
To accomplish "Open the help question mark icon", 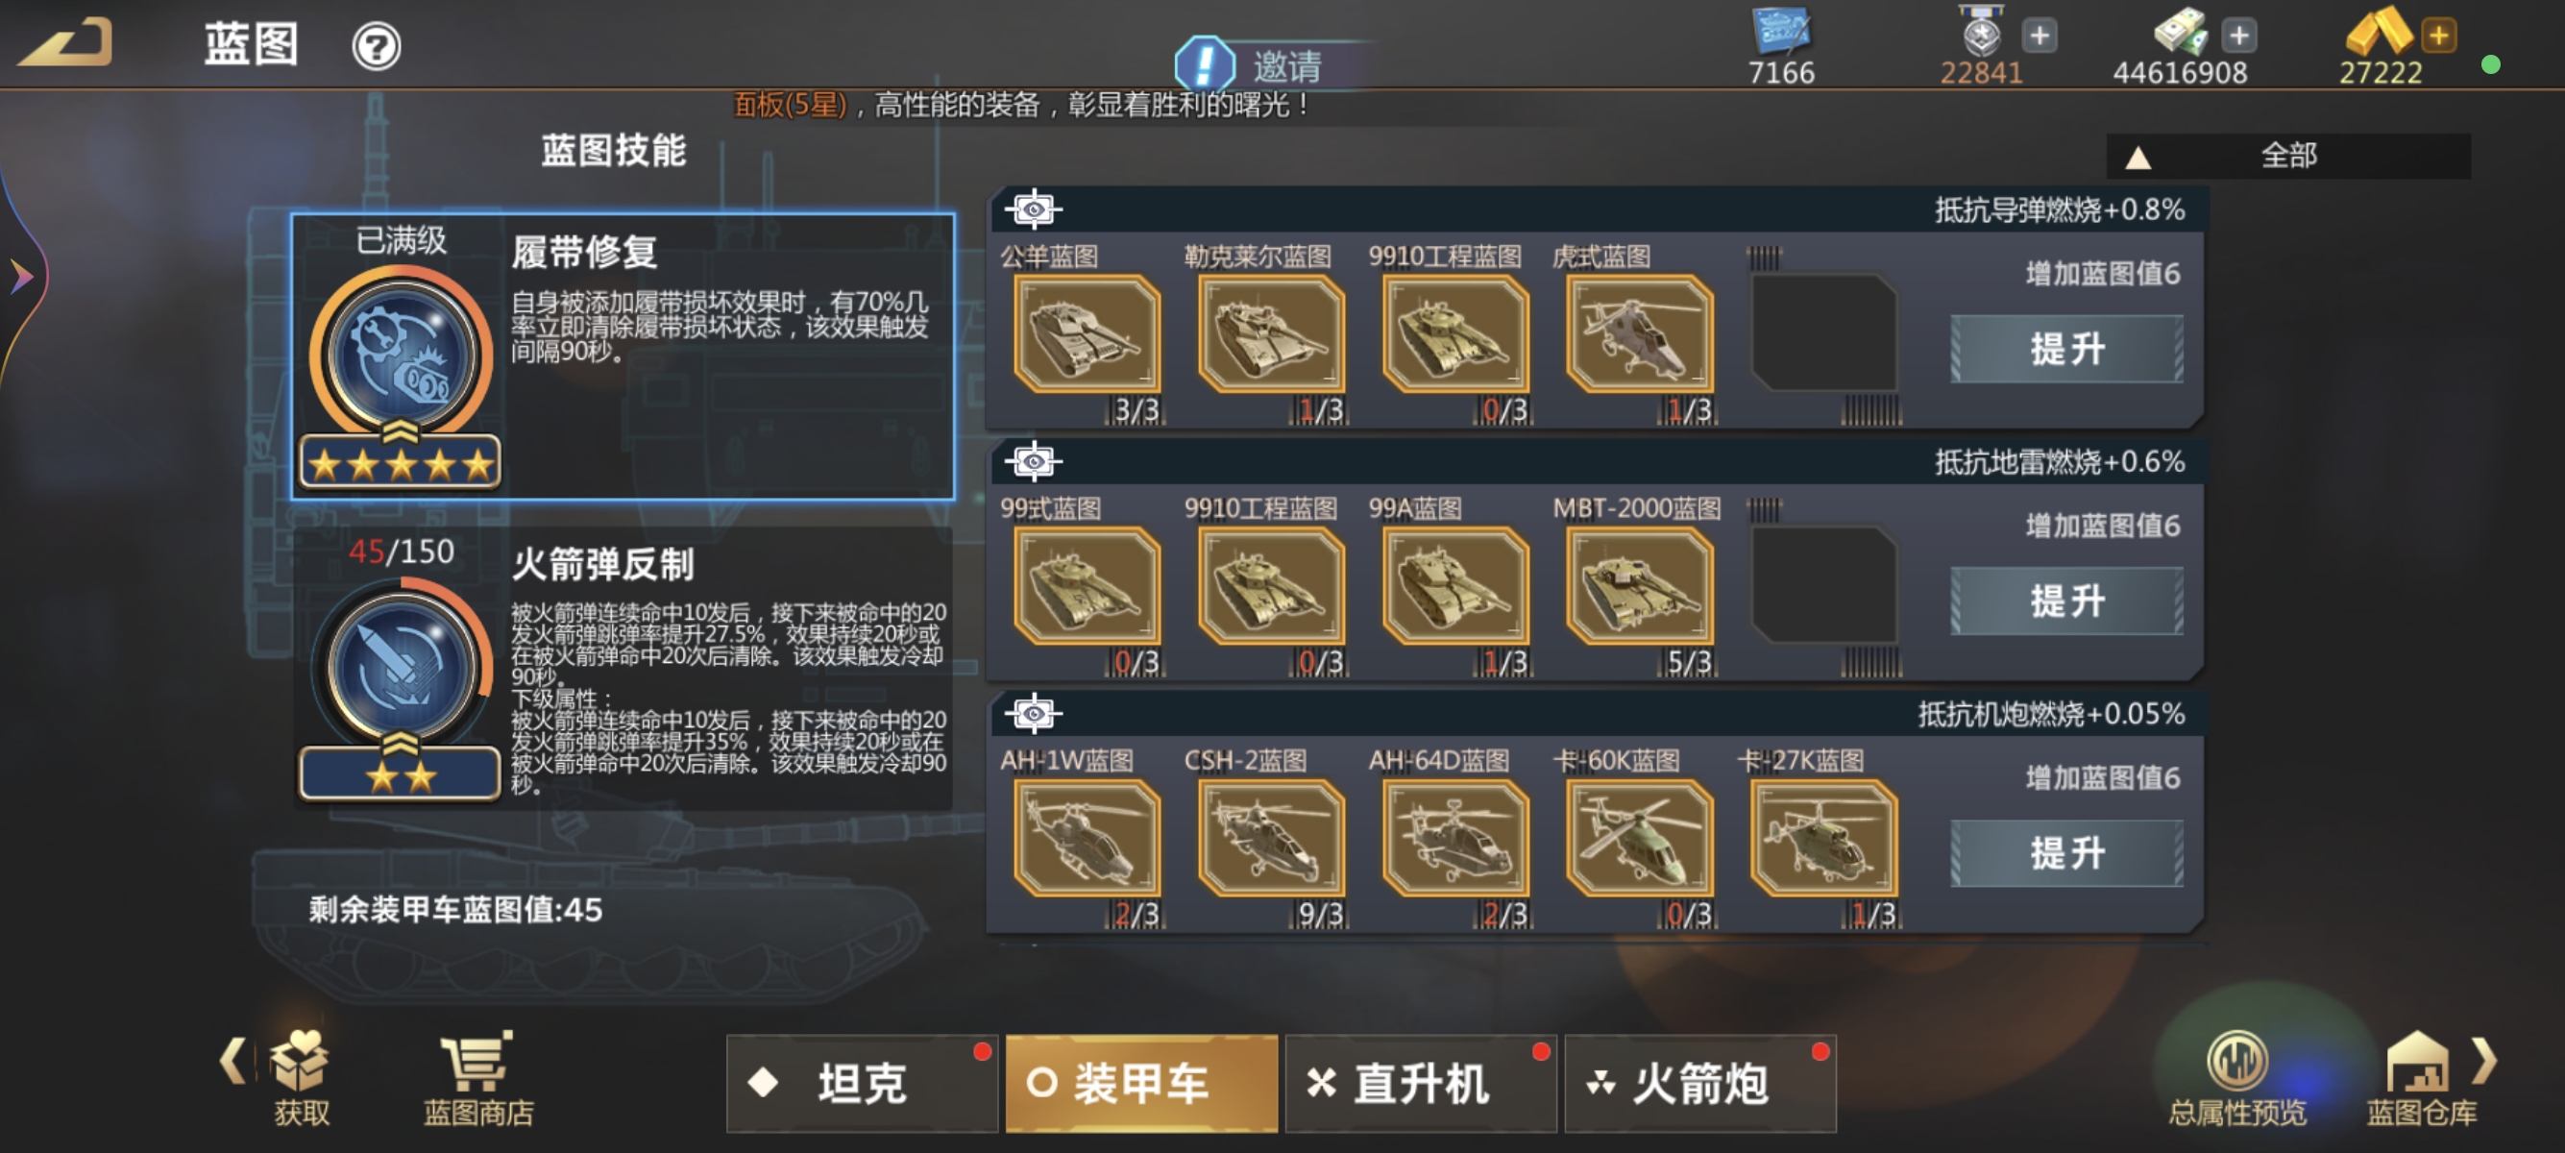I will tap(377, 47).
